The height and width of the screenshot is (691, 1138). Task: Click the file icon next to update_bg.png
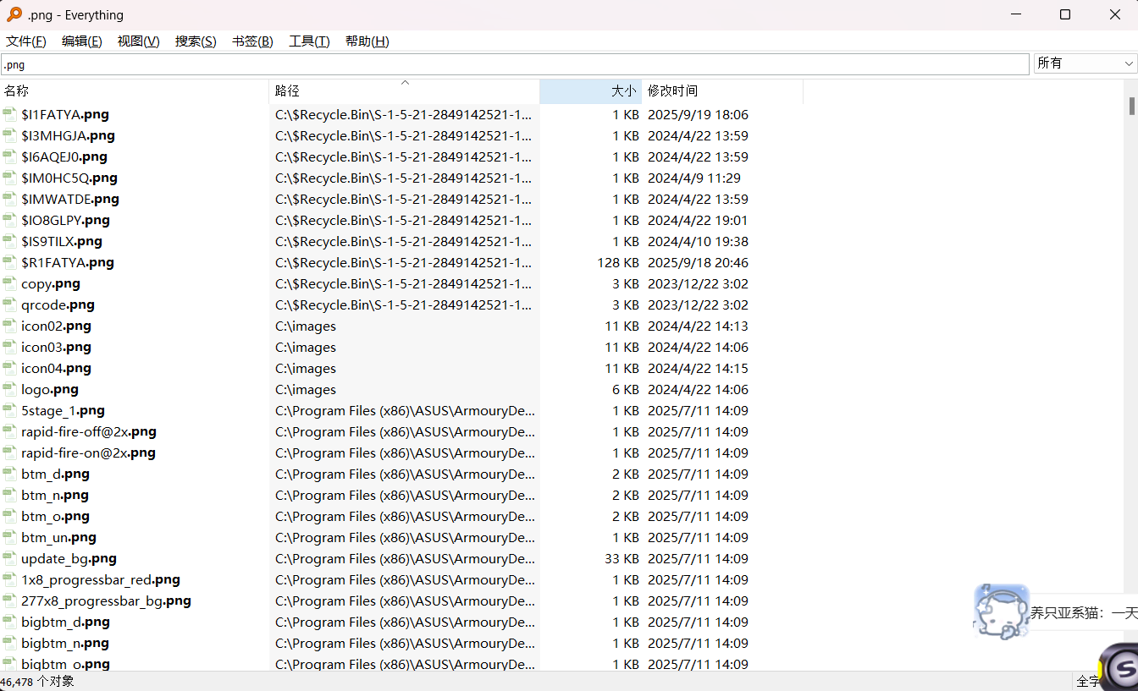pos(9,558)
